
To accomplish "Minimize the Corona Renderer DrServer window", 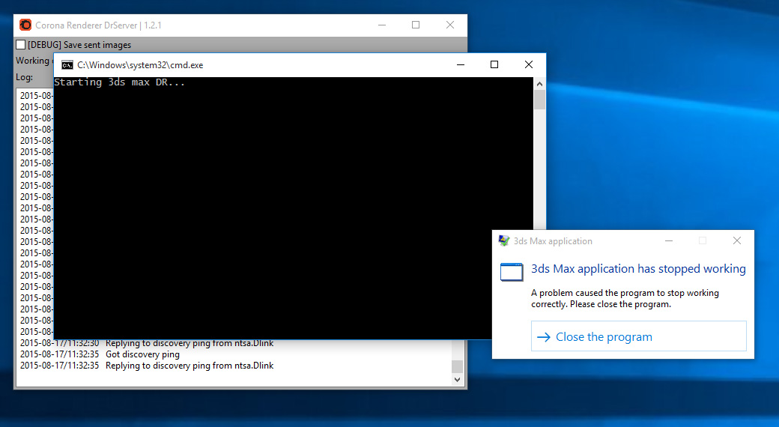I will coord(381,25).
